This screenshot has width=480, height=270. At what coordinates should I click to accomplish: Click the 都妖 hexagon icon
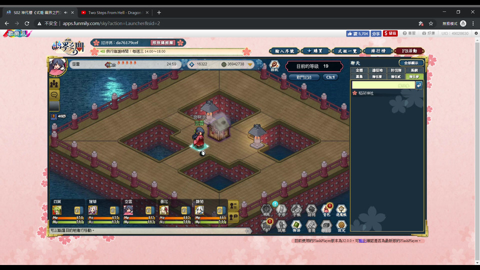coord(274,65)
